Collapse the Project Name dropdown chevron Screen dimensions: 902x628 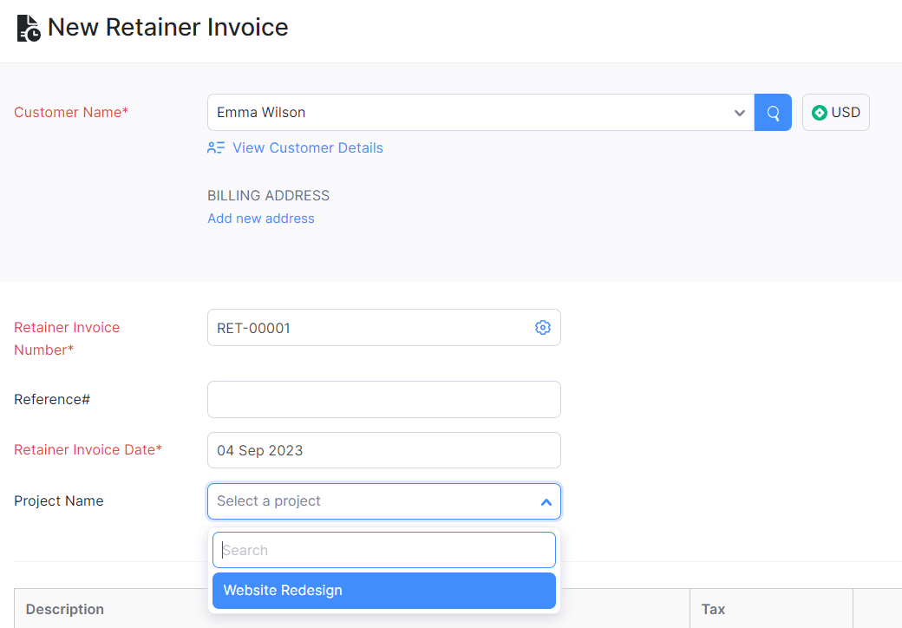click(546, 501)
